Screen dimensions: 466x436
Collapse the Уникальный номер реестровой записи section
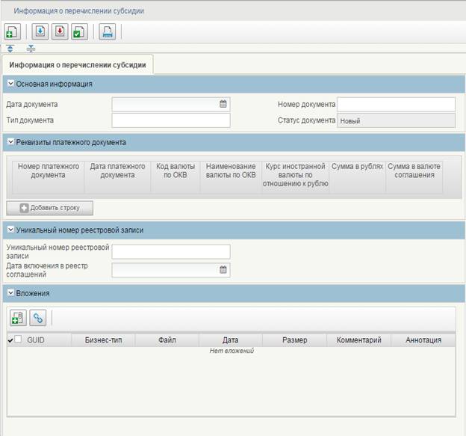click(10, 230)
